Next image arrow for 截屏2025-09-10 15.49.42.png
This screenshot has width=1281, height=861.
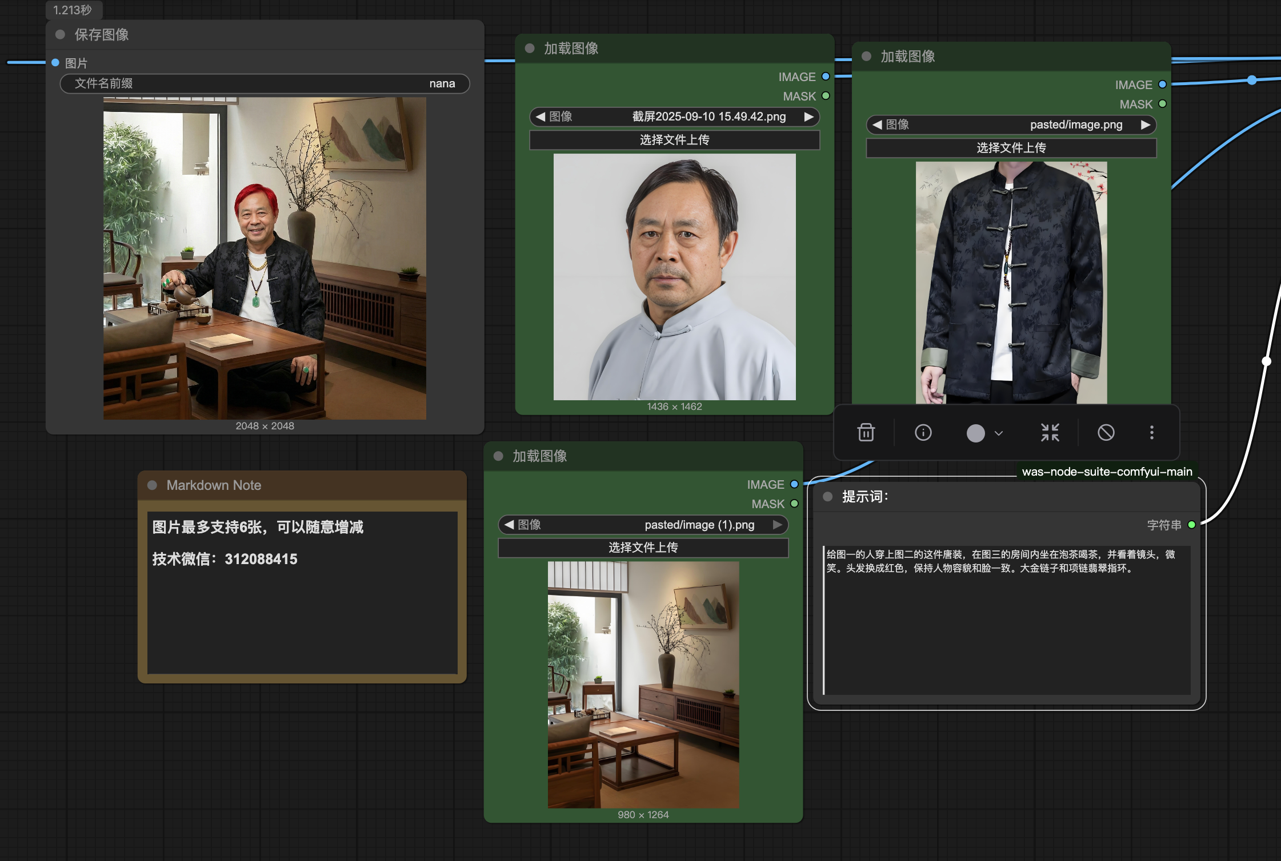pos(808,116)
